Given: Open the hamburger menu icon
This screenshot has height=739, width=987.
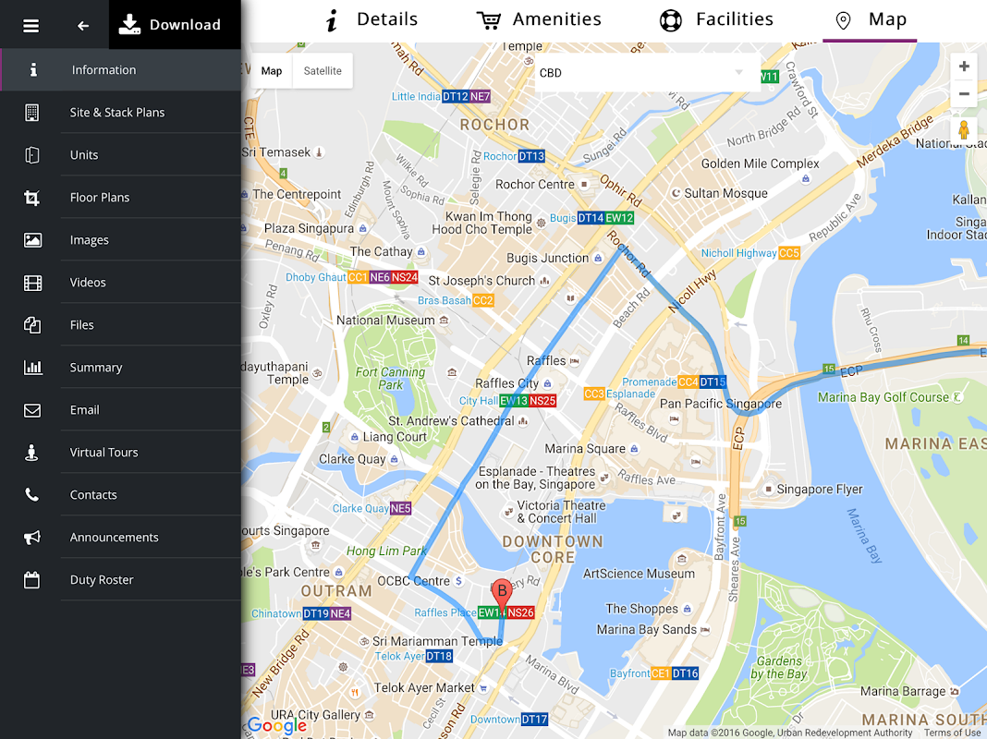Looking at the screenshot, I should coord(30,25).
